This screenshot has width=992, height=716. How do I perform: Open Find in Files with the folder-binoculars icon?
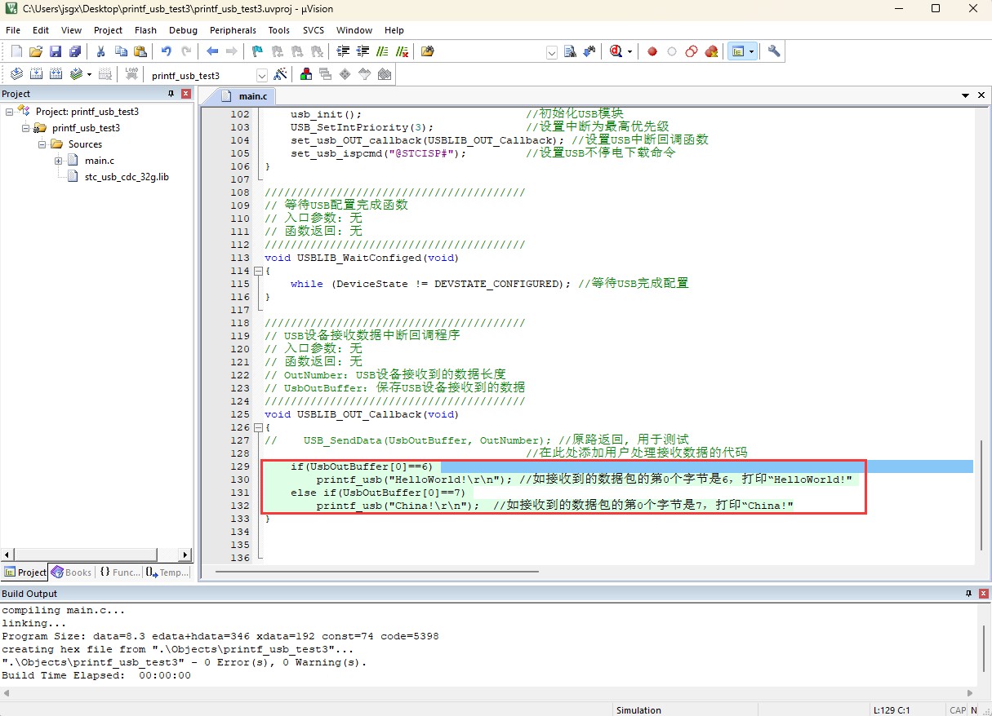click(428, 51)
